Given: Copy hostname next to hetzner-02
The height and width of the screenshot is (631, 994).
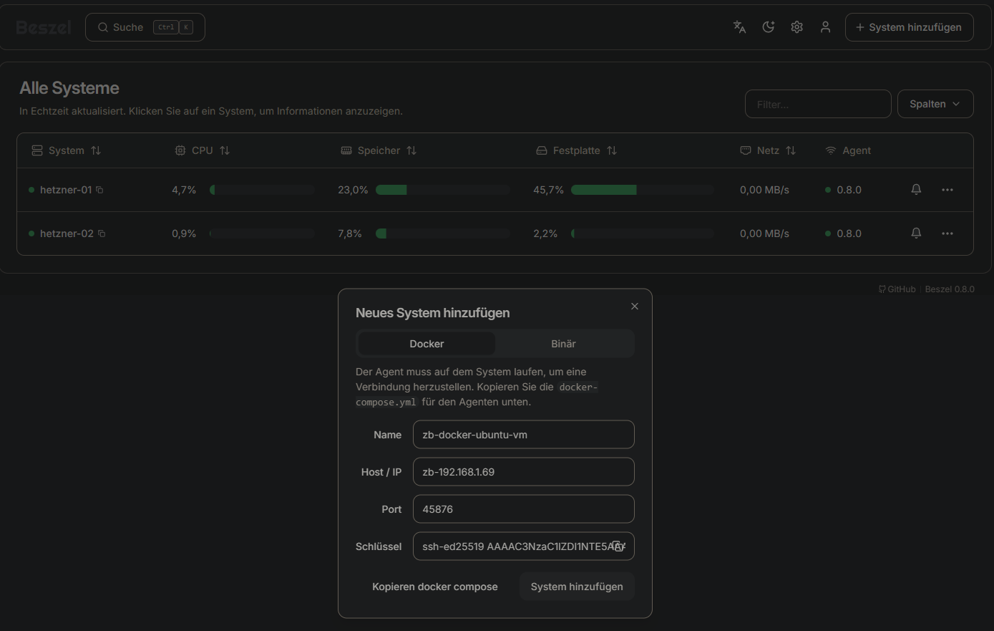Looking at the screenshot, I should click(102, 233).
